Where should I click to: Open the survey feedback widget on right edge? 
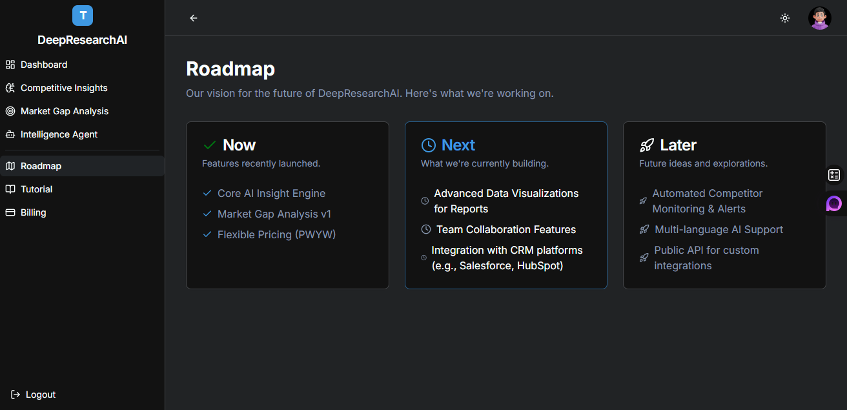[834, 174]
